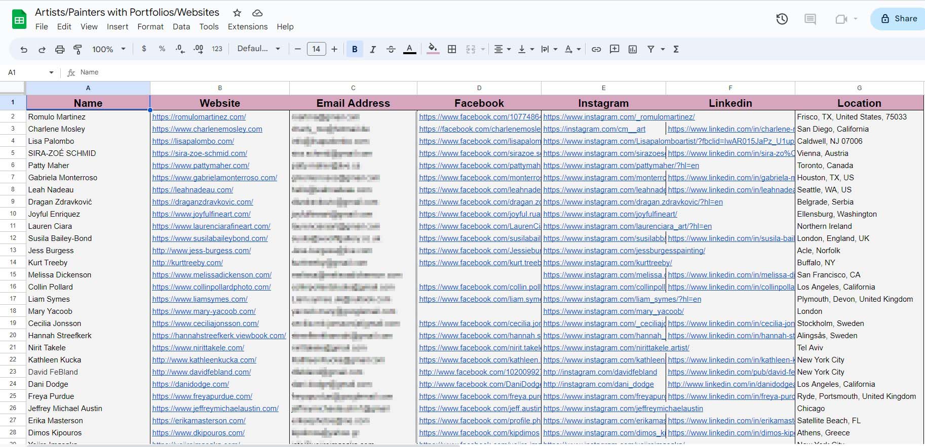Expand the filter views dropdown arrow
925x447 pixels.
coord(663,49)
